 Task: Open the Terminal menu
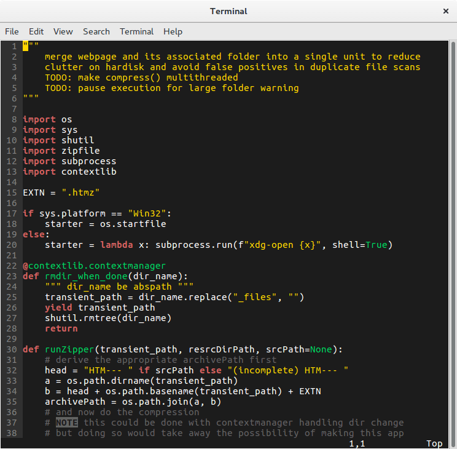(137, 31)
